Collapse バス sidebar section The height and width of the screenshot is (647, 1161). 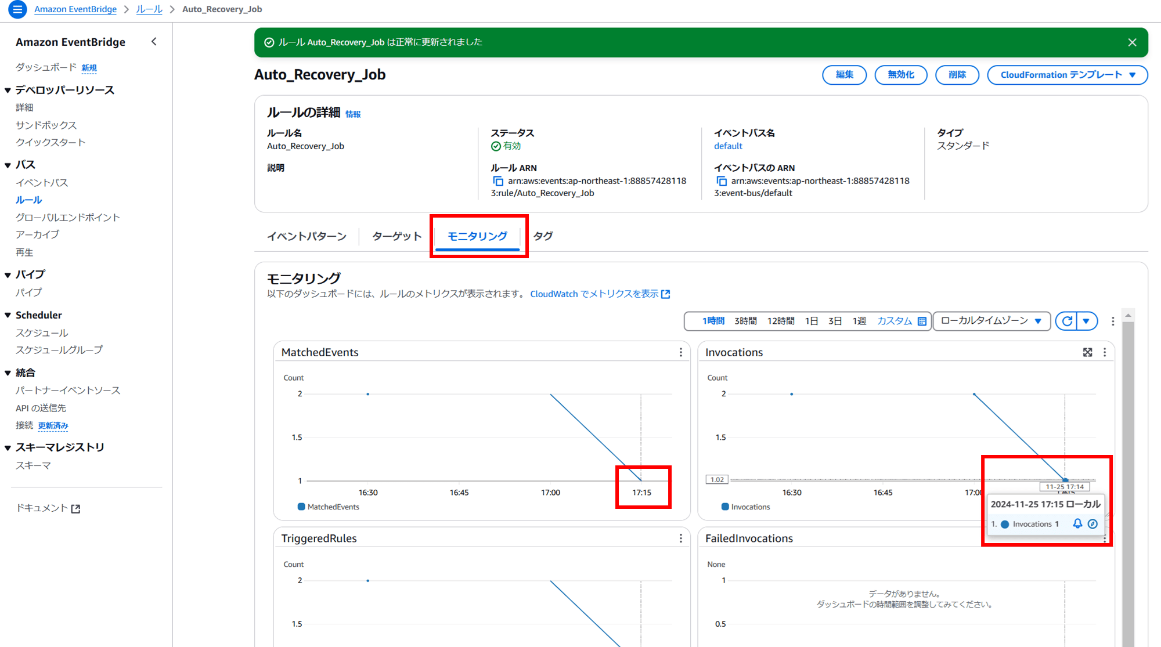pyautogui.click(x=8, y=165)
